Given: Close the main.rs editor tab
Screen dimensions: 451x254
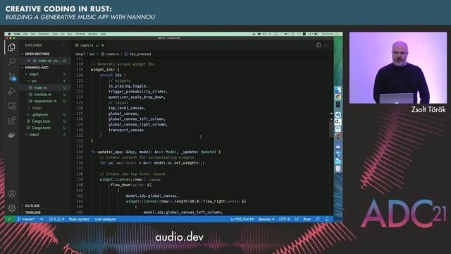Looking at the screenshot, I should coord(103,45).
